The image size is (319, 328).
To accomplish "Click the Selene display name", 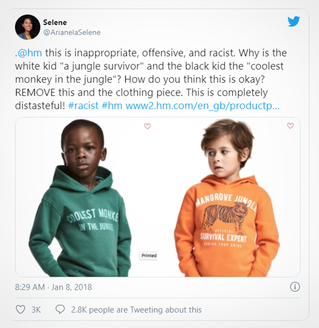I will (x=55, y=22).
